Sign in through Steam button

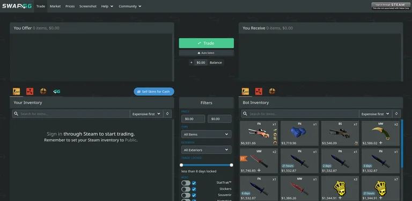(391, 6)
